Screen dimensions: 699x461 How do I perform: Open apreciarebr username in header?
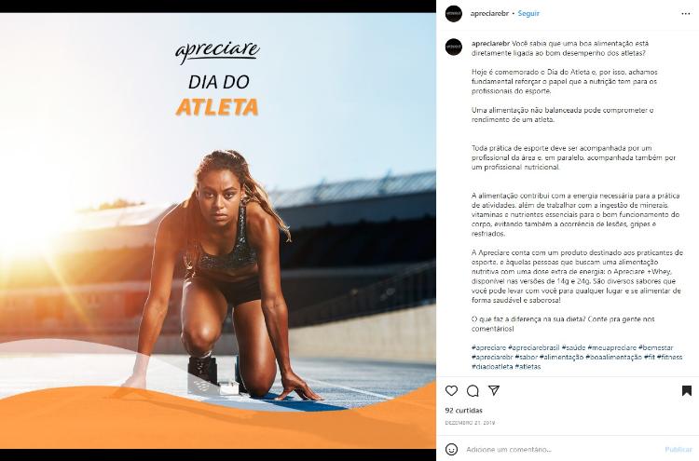(489, 14)
